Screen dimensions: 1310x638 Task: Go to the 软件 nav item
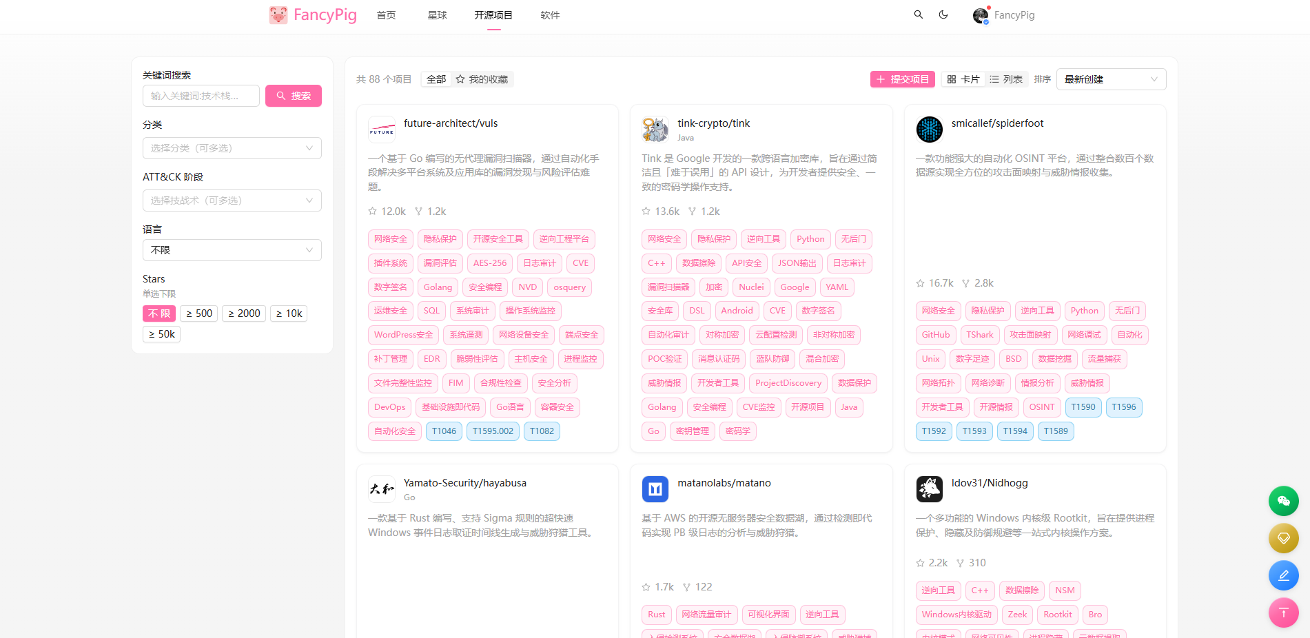(x=551, y=15)
